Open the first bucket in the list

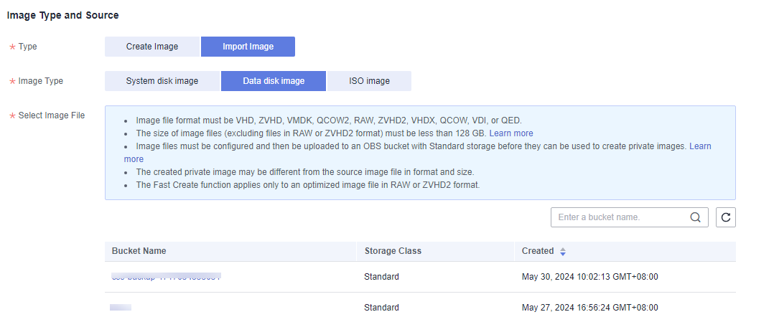(x=167, y=277)
